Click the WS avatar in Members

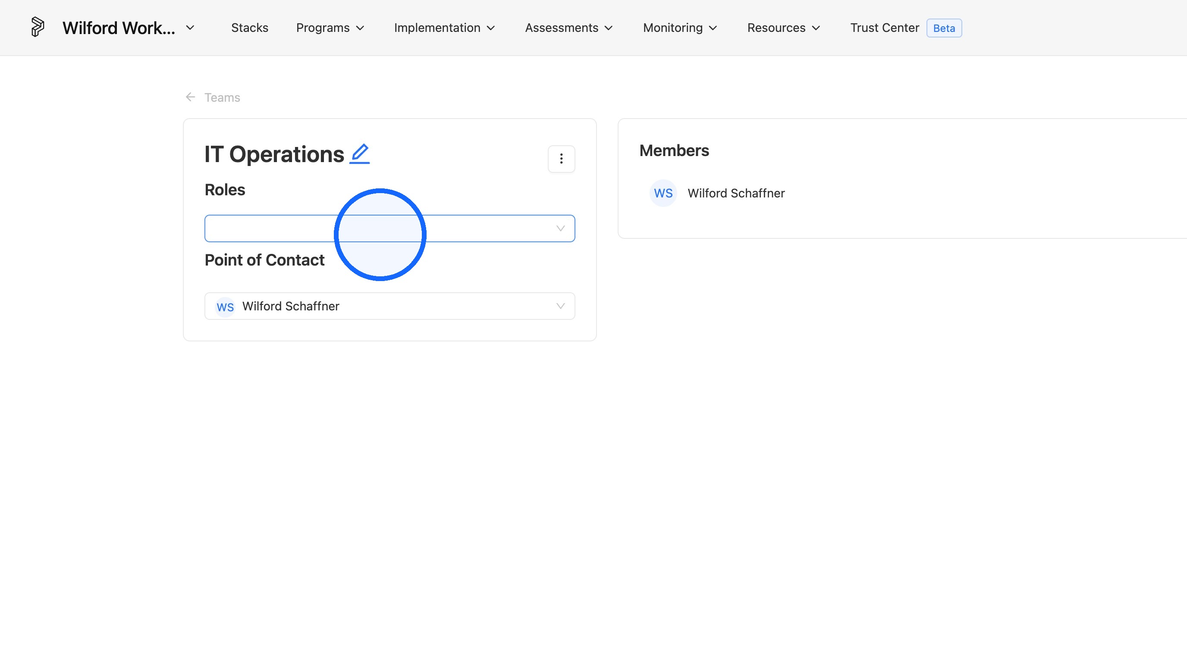663,194
